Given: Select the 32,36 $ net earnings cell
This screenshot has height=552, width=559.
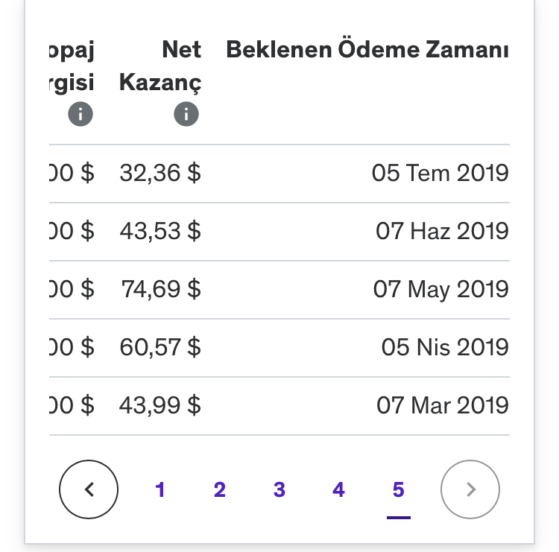Looking at the screenshot, I should (160, 173).
